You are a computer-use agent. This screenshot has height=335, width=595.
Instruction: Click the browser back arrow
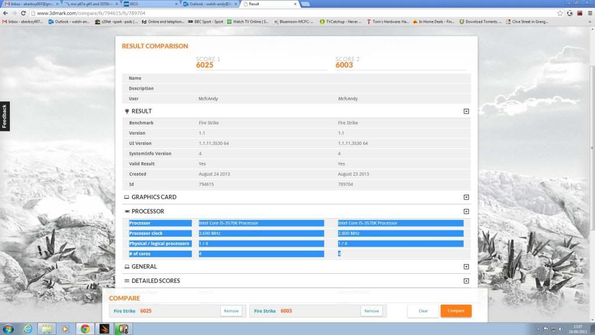click(x=5, y=13)
